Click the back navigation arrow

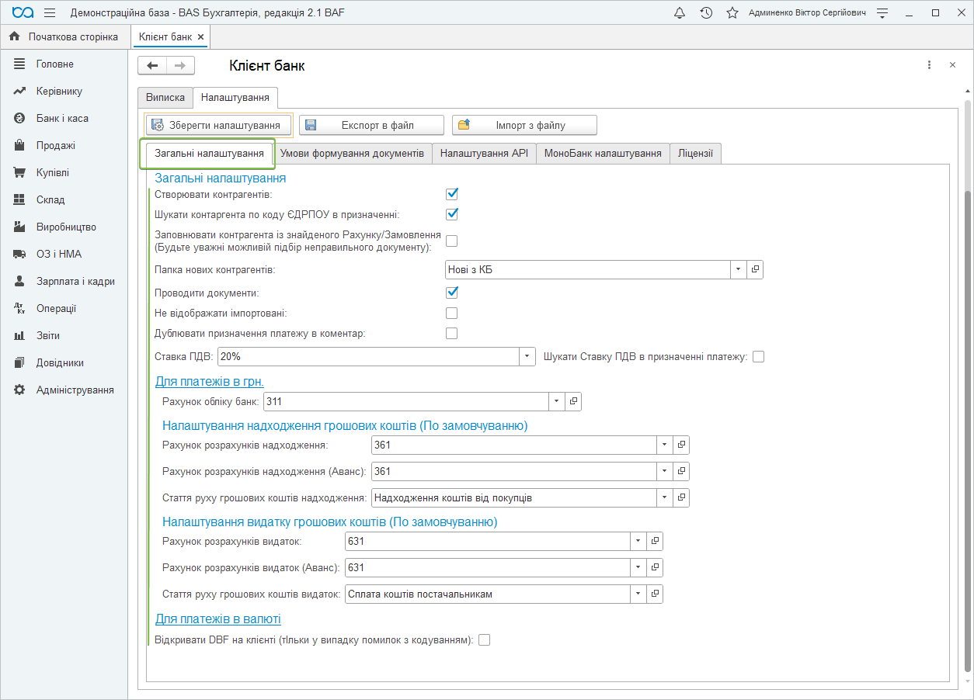(152, 66)
